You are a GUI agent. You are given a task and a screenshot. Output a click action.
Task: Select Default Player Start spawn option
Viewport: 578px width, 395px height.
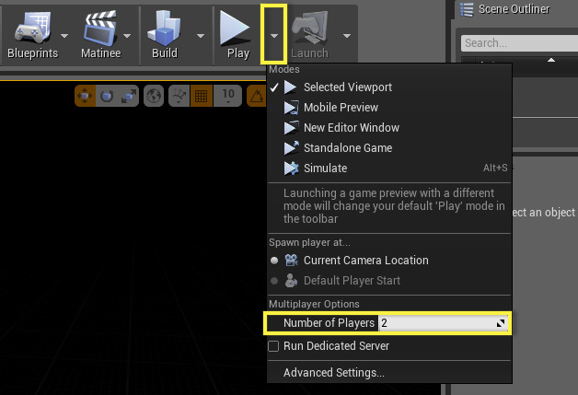[389, 281]
